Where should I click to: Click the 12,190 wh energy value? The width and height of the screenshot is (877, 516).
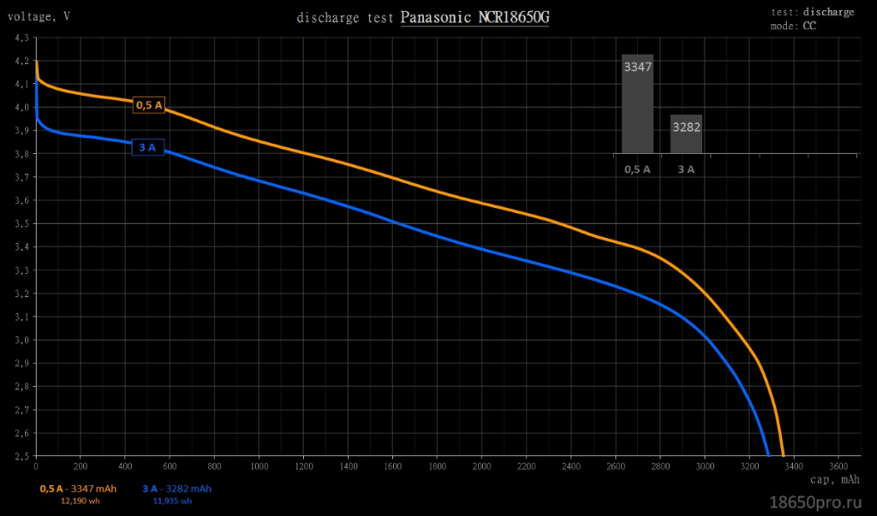[78, 501]
